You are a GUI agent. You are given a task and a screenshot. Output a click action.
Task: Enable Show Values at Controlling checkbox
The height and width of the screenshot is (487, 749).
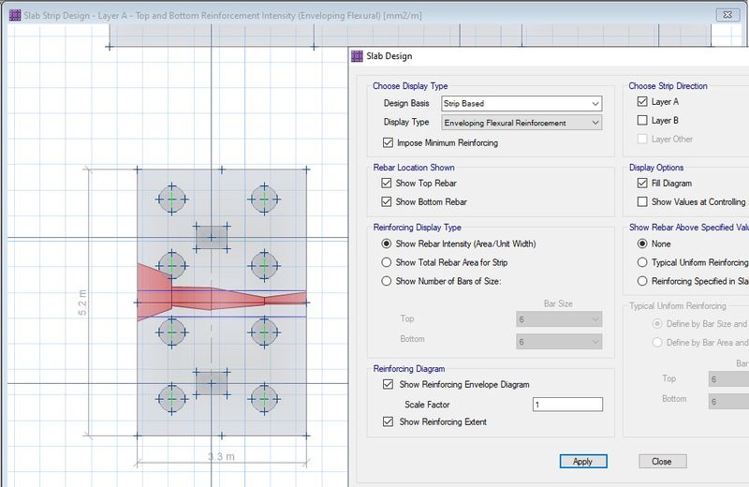point(642,201)
